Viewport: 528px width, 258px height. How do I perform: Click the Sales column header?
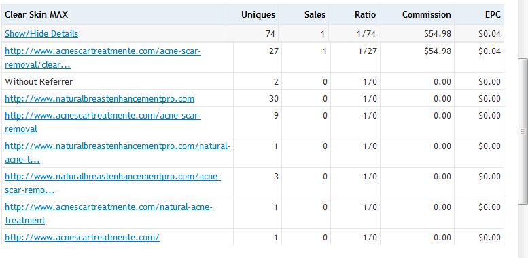pyautogui.click(x=315, y=14)
